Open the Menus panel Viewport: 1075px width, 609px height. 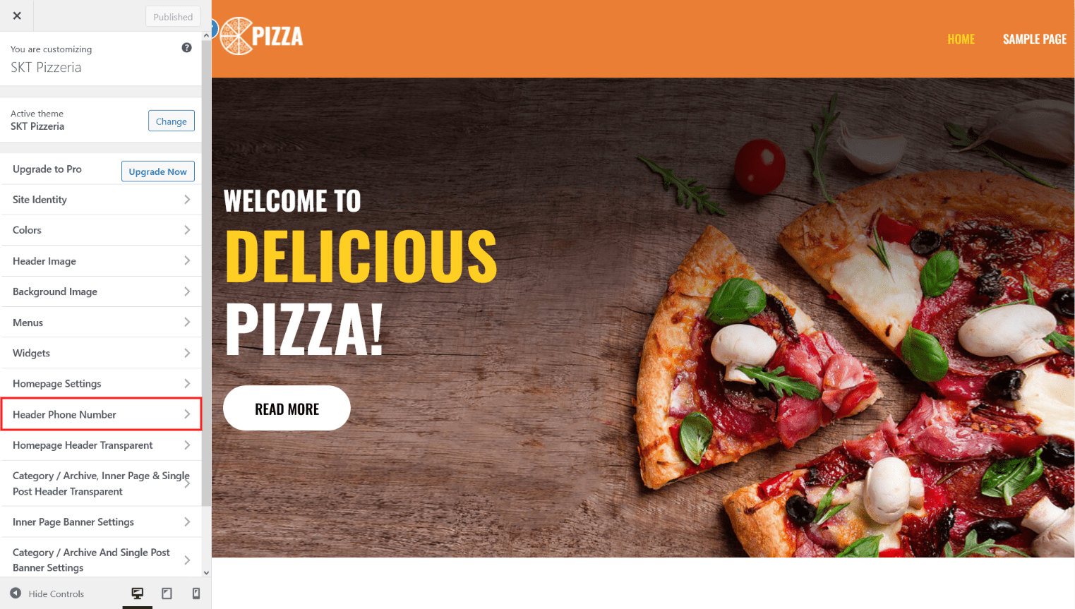pos(102,322)
